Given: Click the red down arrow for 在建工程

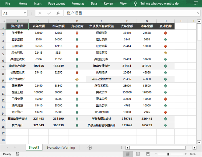Looking at the screenshot, I should point(77,92).
